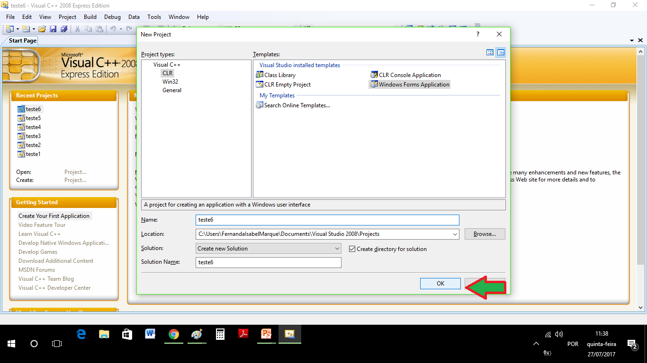This screenshot has height=363, width=647.
Task: Click the OK button
Action: 440,284
